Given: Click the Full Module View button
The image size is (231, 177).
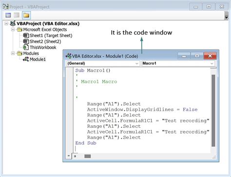Looking at the screenshot, I should tap(75, 156).
